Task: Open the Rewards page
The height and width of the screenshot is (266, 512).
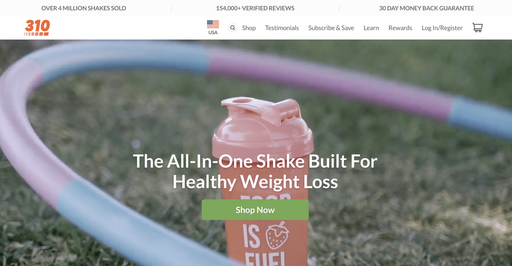Action: pos(400,28)
